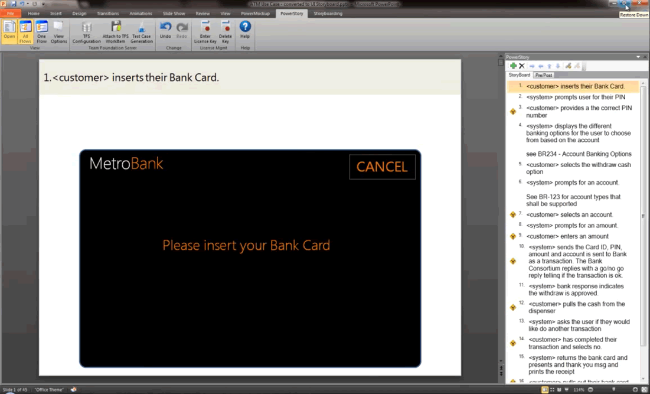Move step up in PowerStory panel
Viewport: 650px width, 394px height.
(x=549, y=66)
